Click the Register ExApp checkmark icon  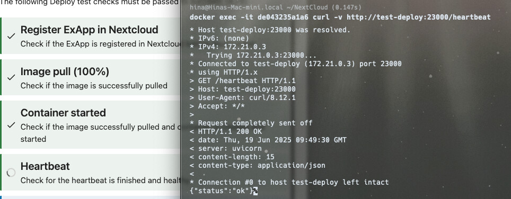[11, 36]
